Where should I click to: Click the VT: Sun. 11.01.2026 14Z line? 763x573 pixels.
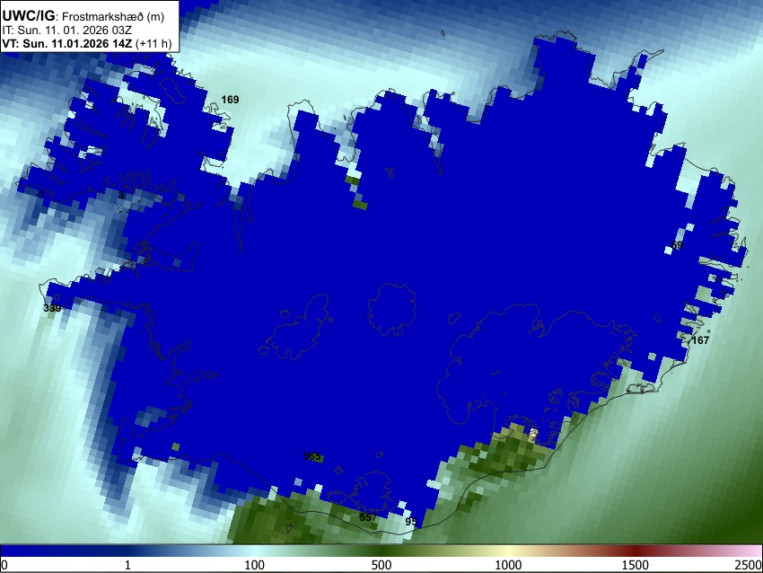coord(87,43)
